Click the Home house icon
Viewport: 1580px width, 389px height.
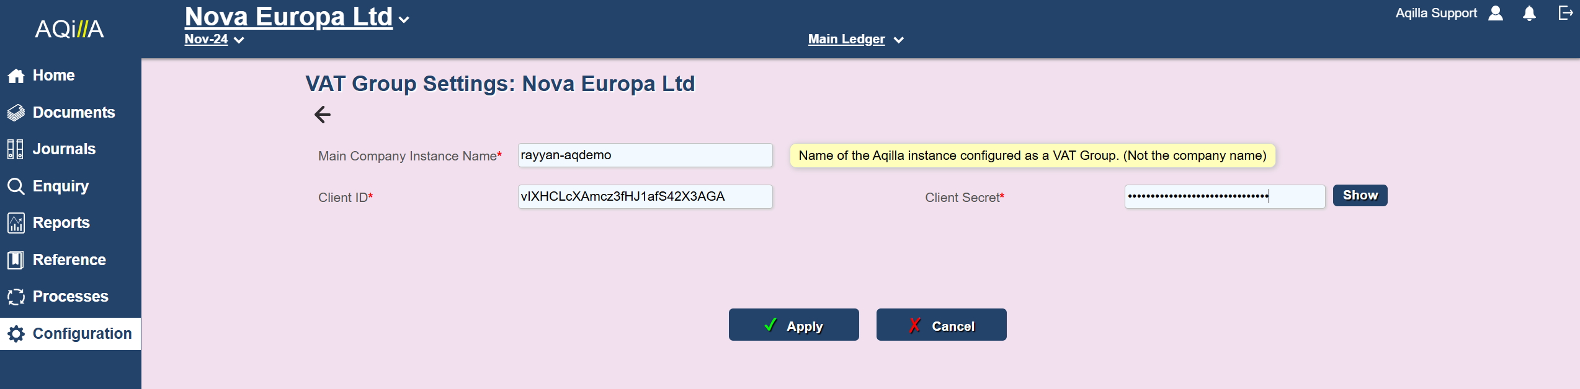[16, 76]
